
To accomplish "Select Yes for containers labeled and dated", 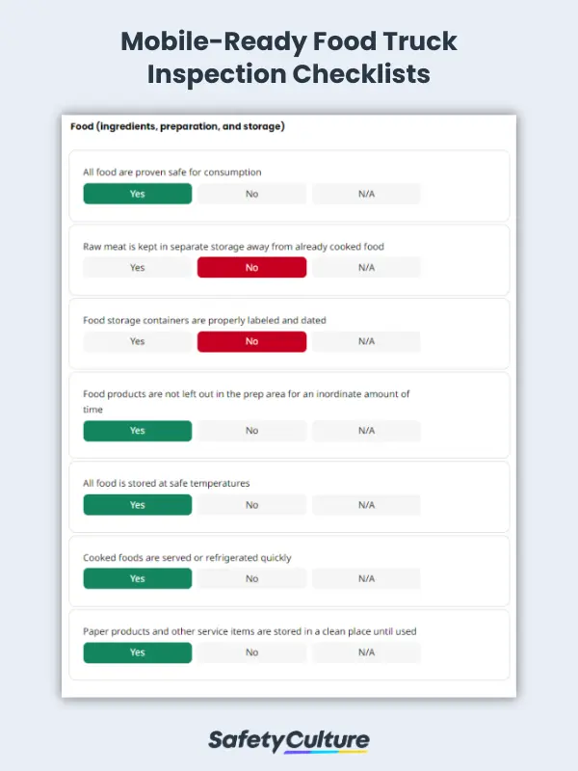I will pos(138,341).
